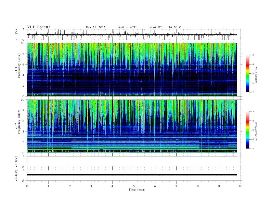Click the ch.1 colorbar 'log(PSD)(V²/Hz)' label

coord(256,75)
